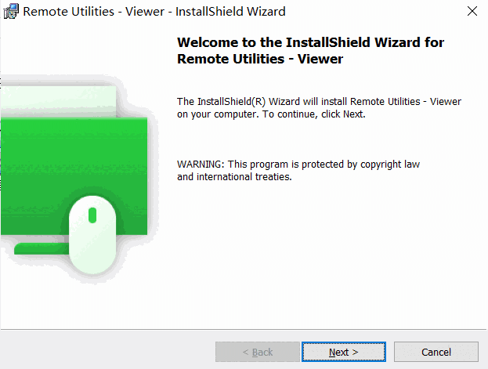Click the "and international treaties" text line

pos(234,177)
